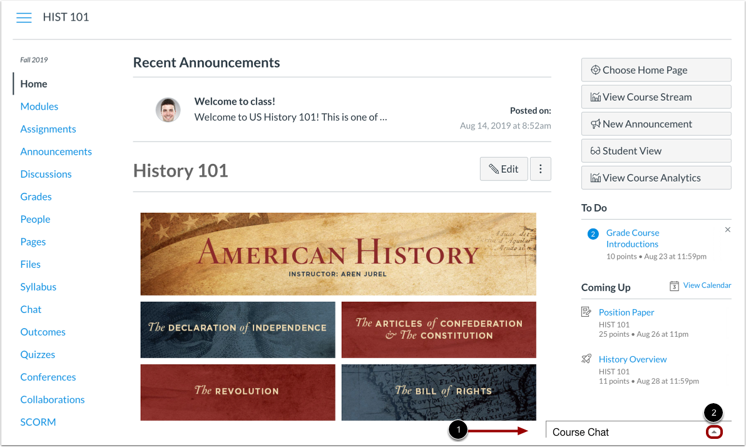Screen dimensions: 746x447
Task: Open the History Overview quiz link
Action: coord(632,359)
